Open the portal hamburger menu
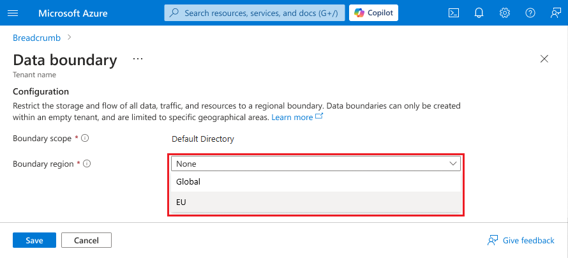The height and width of the screenshot is (258, 568). (13, 13)
